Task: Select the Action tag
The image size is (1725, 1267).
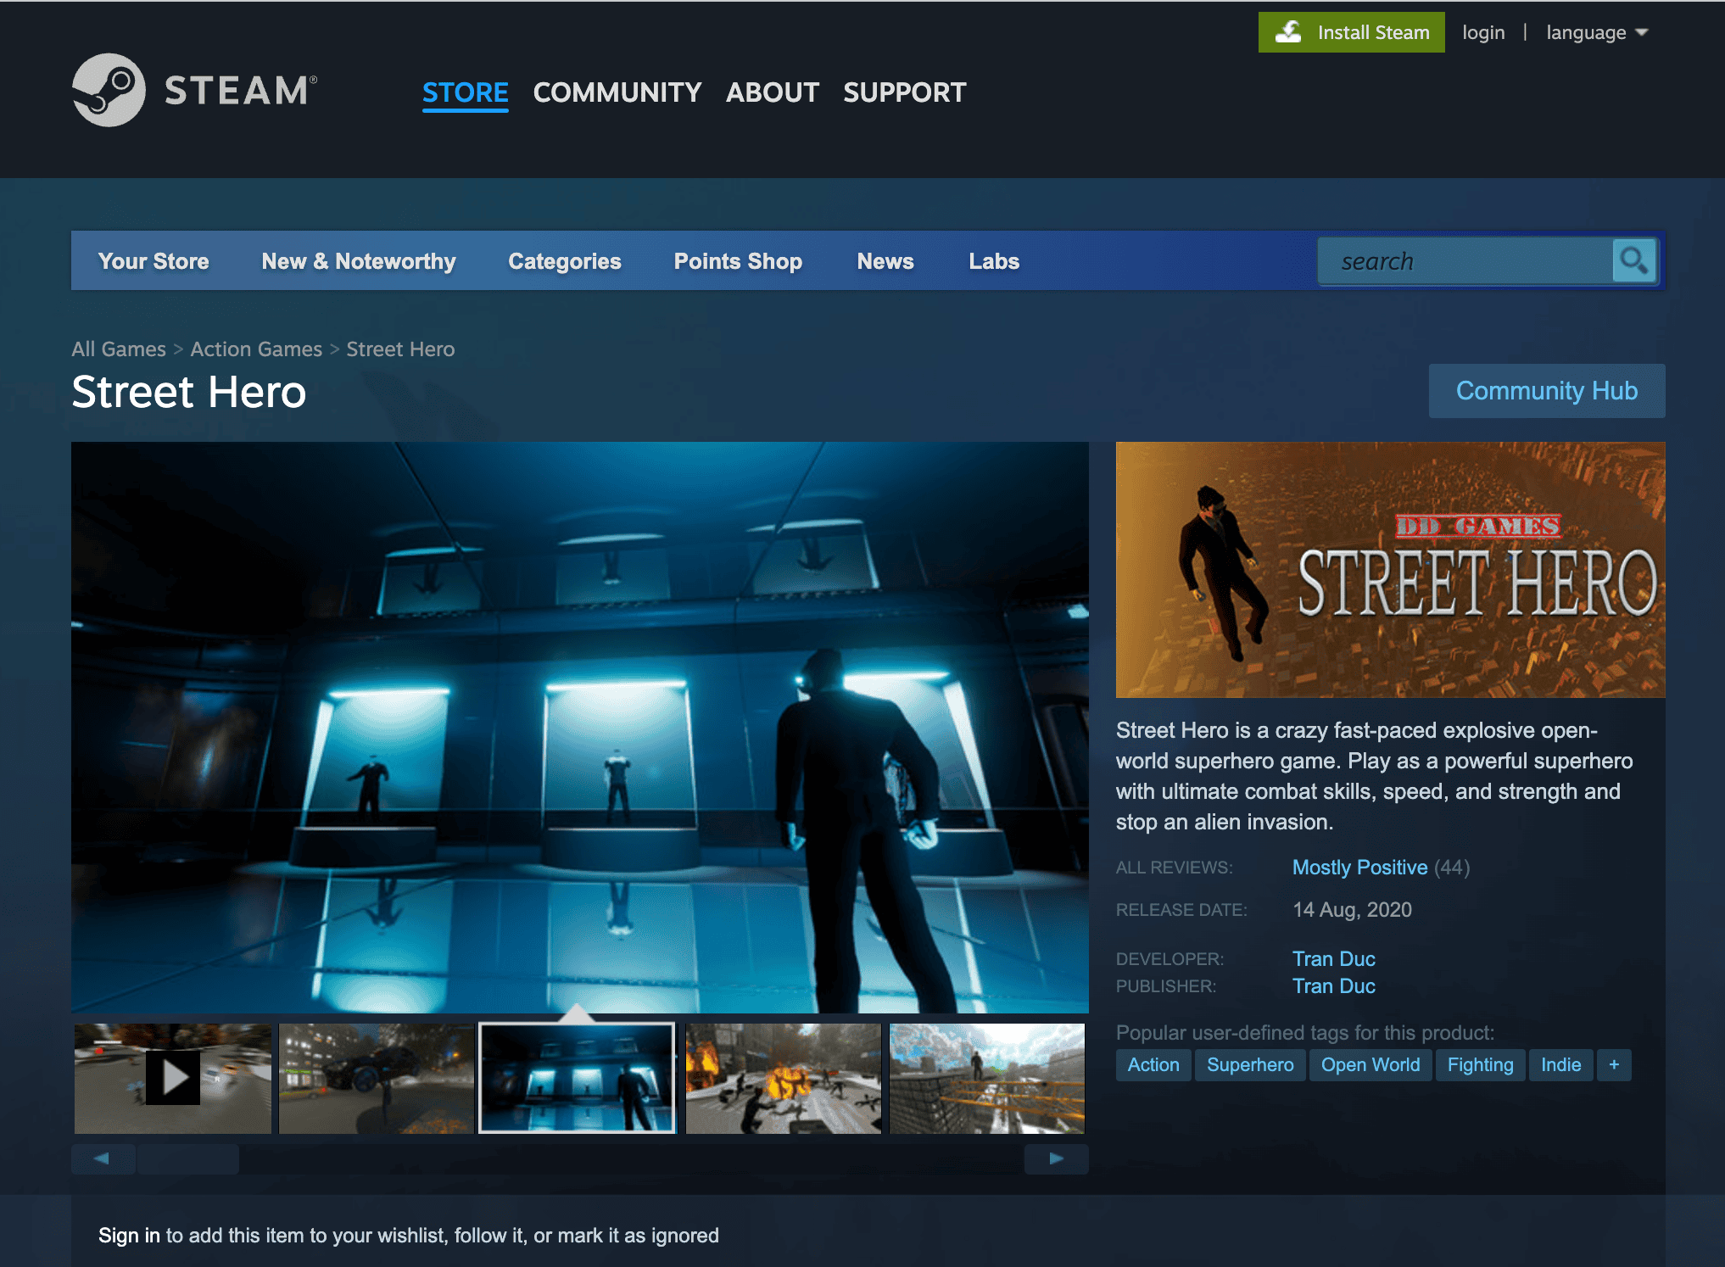Action: click(1153, 1065)
